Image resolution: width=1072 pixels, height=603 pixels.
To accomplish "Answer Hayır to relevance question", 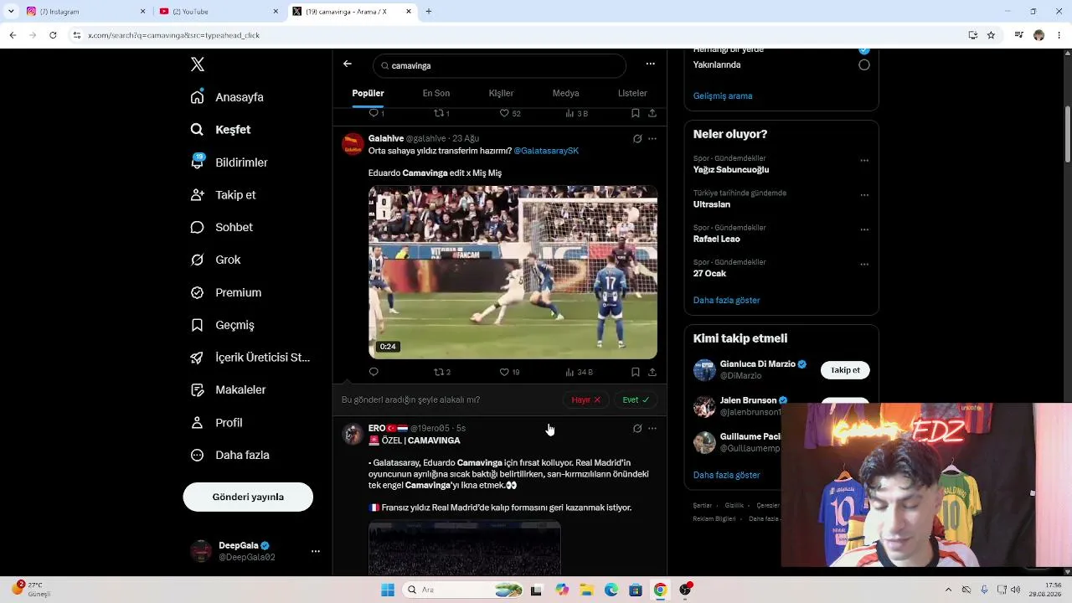I will point(586,400).
